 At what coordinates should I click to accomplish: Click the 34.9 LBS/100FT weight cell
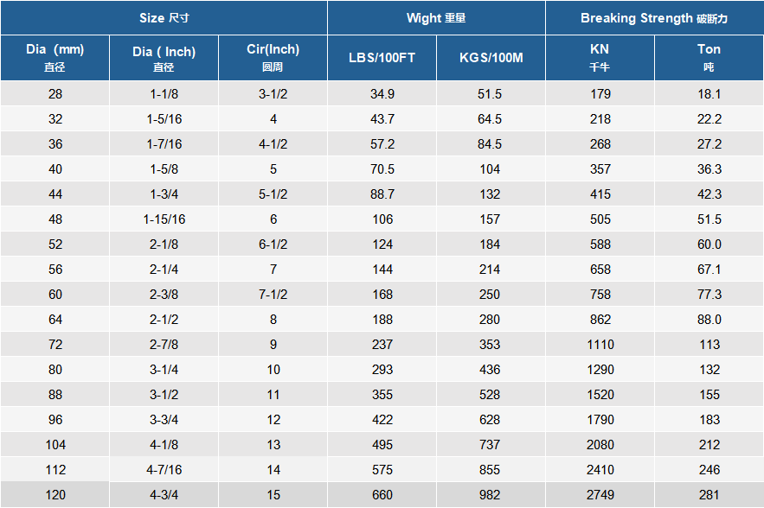point(382,94)
